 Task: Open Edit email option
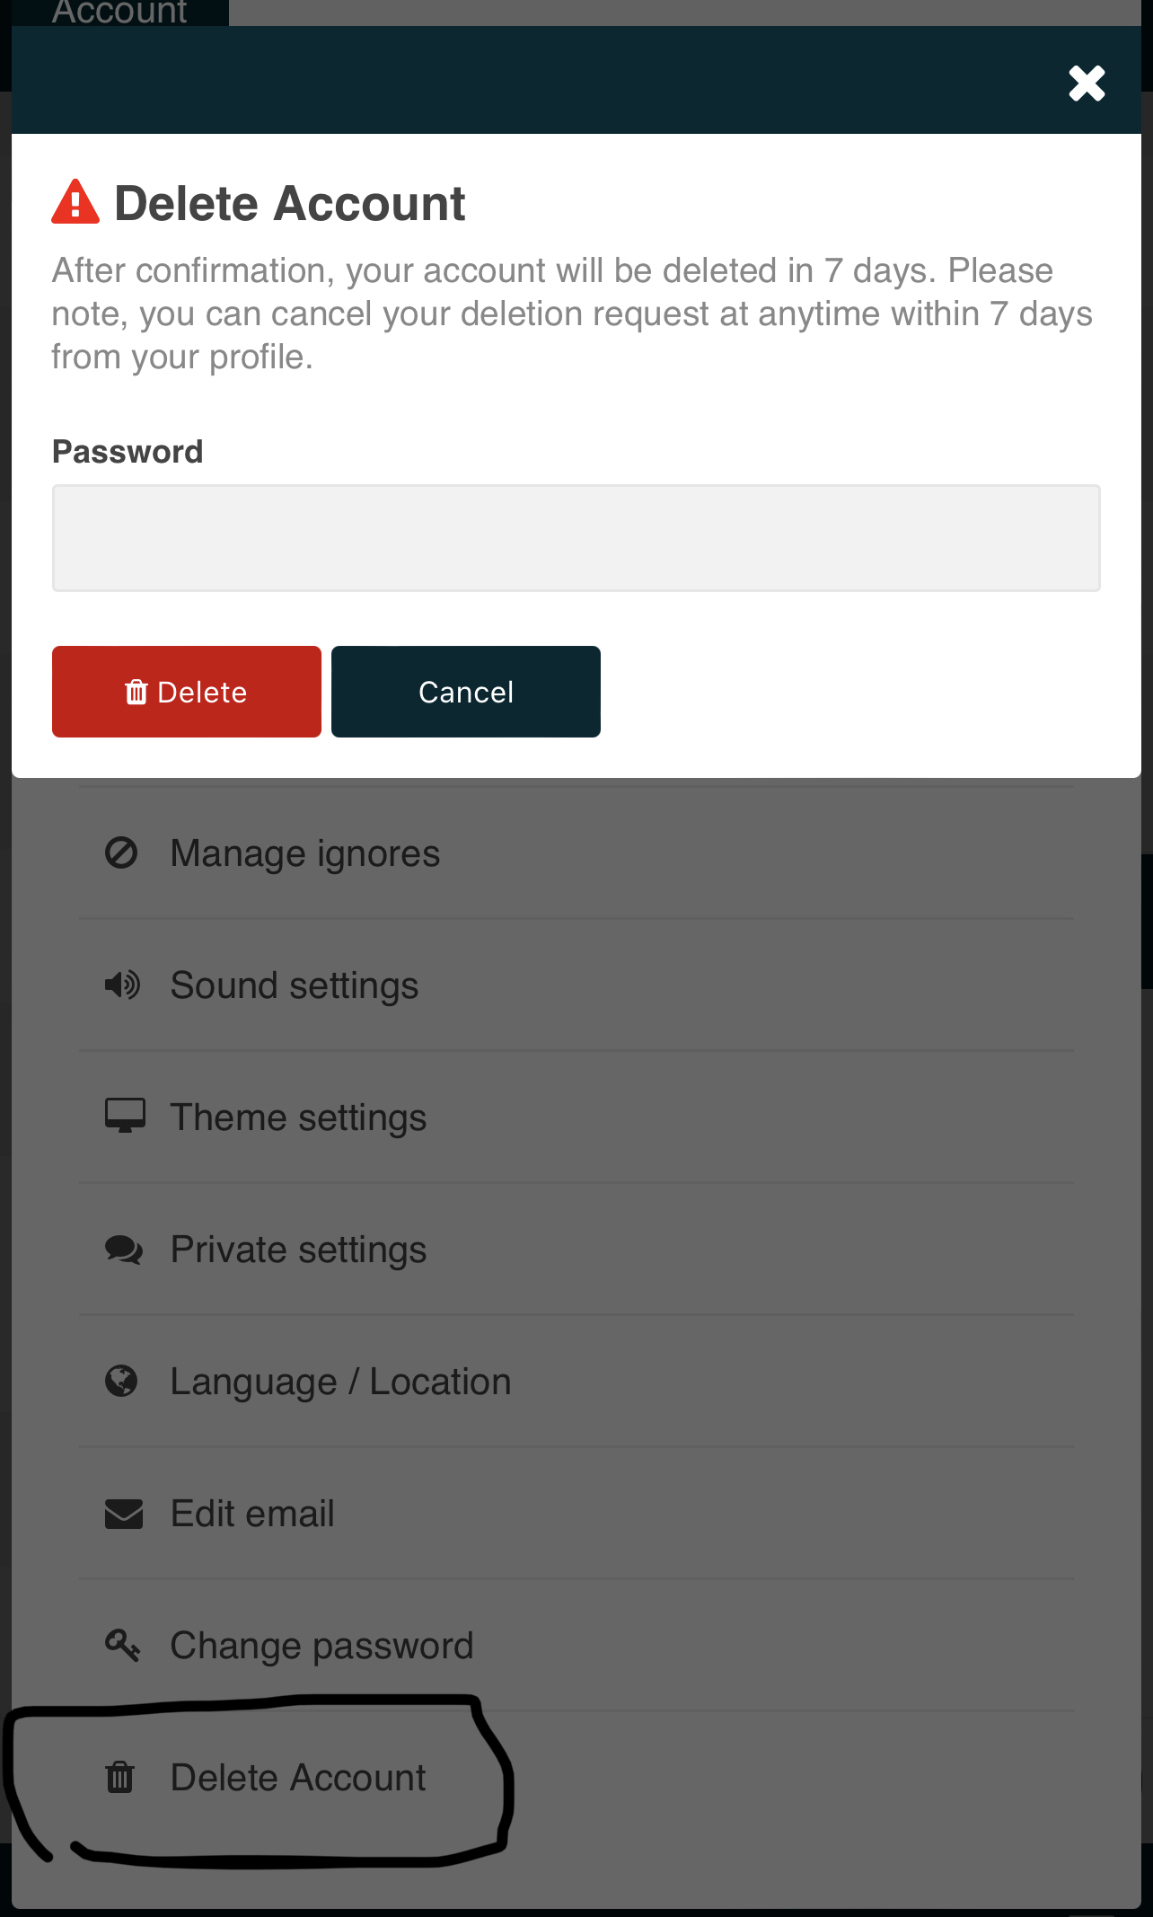252,1514
